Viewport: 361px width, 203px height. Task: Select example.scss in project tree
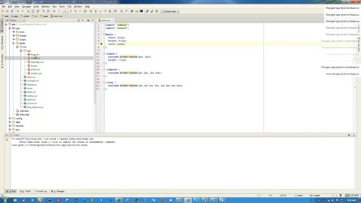click(x=37, y=62)
